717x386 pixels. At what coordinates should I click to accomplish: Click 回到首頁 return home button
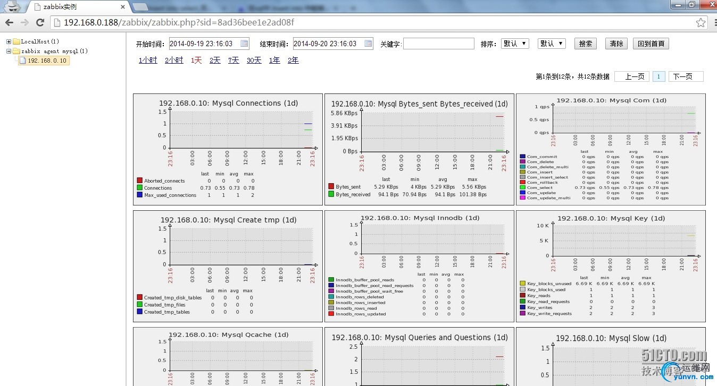coord(651,44)
